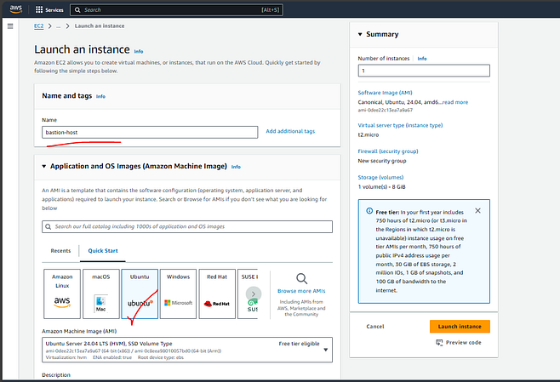
Task: Select the Windows AMI tile
Action: [x=178, y=294]
